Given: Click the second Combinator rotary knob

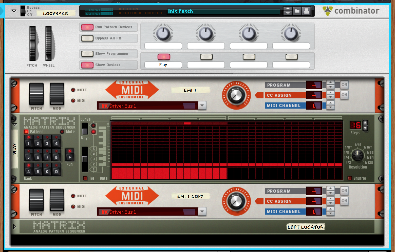Looking at the screenshot, I should tap(206, 33).
